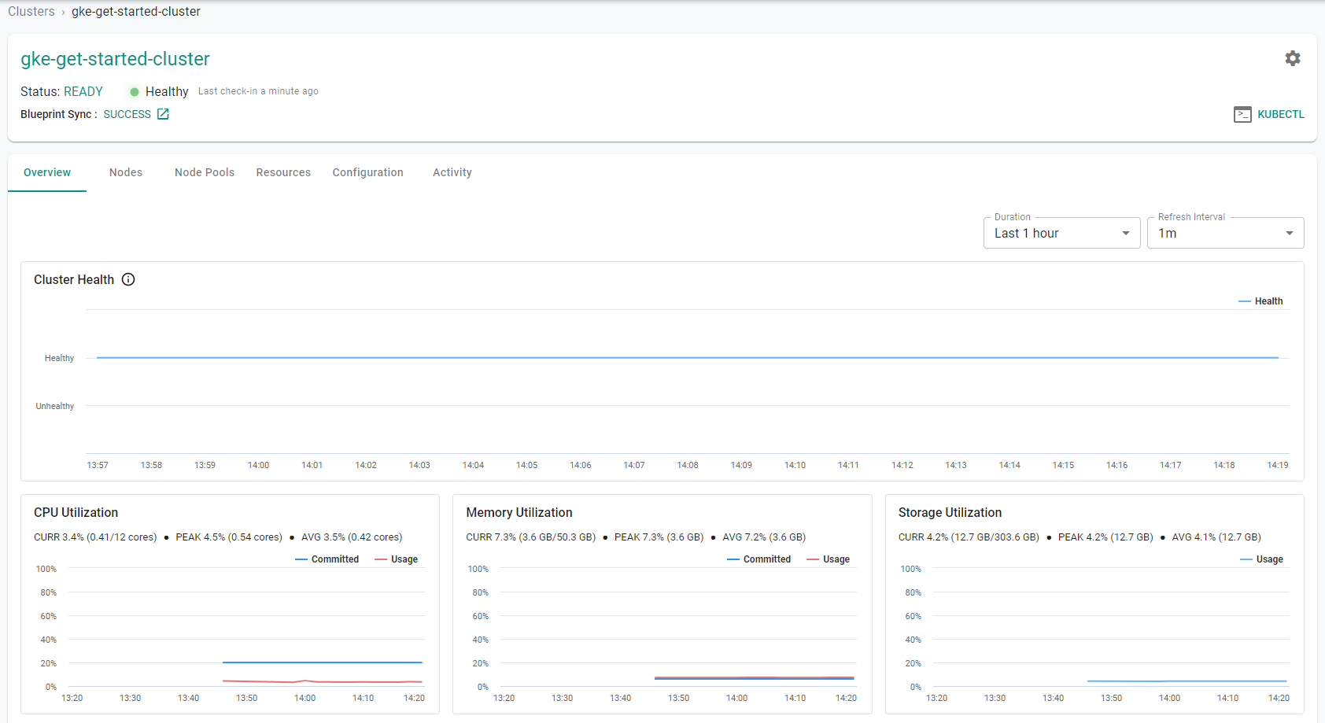Click Storage 'AVG 4.1% (12.7 GB)' value
The height and width of the screenshot is (723, 1325).
click(1216, 537)
